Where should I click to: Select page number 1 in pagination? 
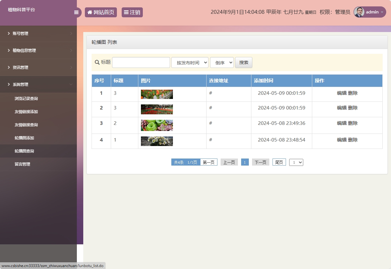(245, 162)
